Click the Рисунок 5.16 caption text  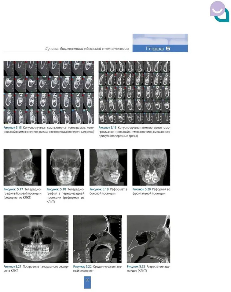[134, 132]
